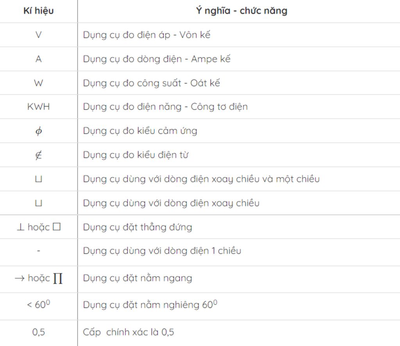This screenshot has height=346, width=400.
Task: Select Dụng cụ đặt nằm ngang text
Action: pyautogui.click(x=137, y=278)
